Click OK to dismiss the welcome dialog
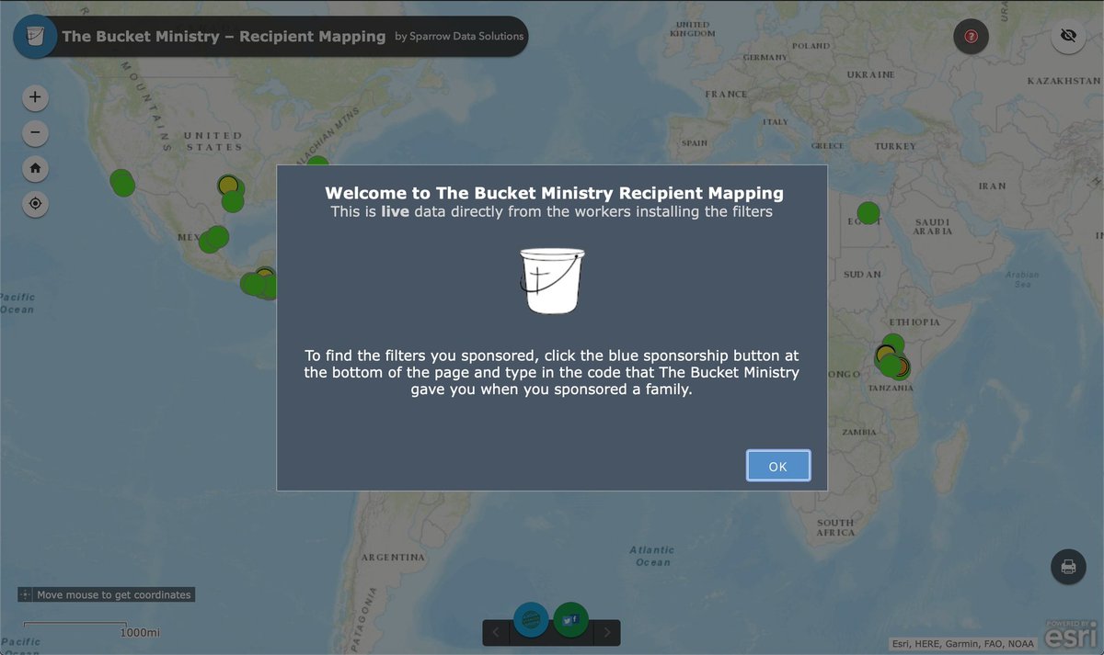 coord(778,466)
